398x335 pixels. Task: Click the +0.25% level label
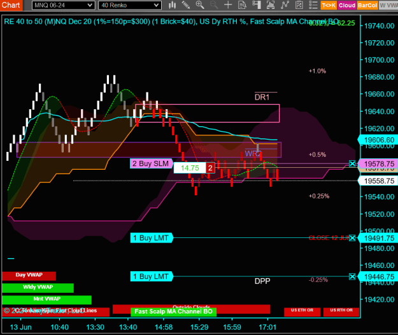click(319, 196)
